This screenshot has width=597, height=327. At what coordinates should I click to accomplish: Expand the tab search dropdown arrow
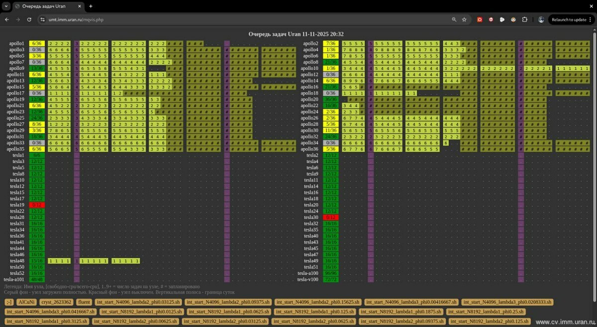click(5, 6)
